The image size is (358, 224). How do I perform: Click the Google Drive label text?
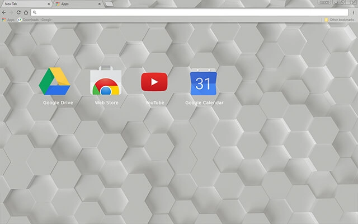(58, 103)
